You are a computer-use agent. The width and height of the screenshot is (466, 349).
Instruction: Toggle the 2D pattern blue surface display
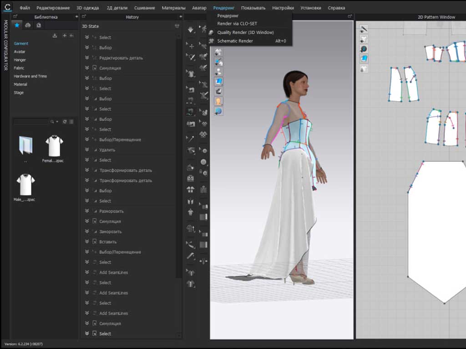pos(364,59)
